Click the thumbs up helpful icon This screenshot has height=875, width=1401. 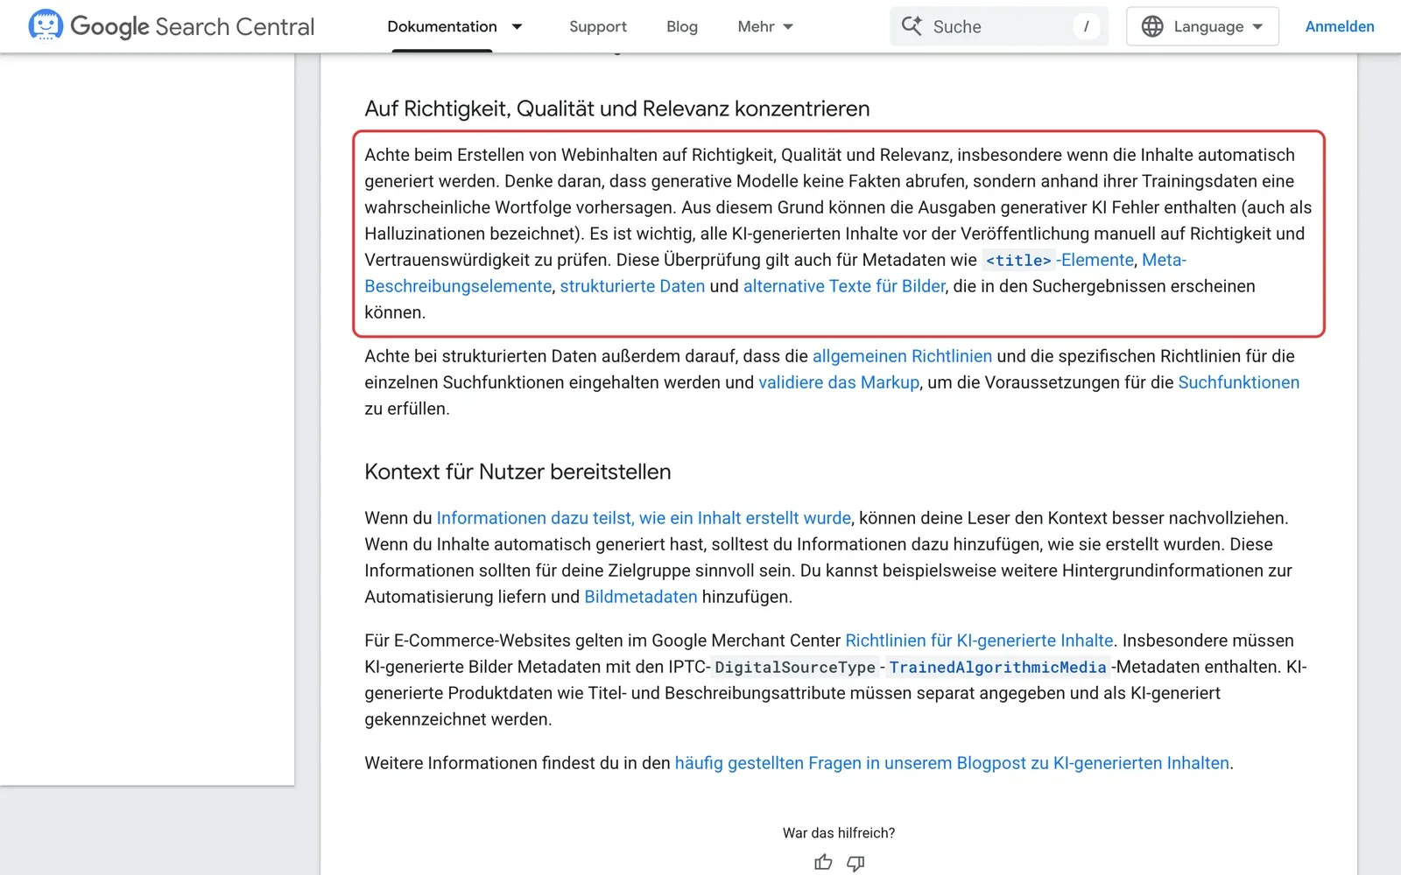click(823, 863)
